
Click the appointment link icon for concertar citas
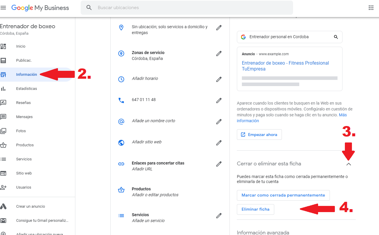click(x=121, y=164)
